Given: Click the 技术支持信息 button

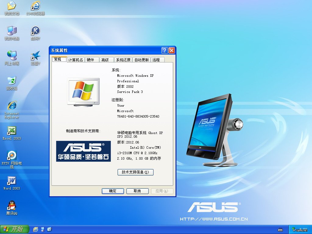Looking at the screenshot, I should (x=135, y=172).
